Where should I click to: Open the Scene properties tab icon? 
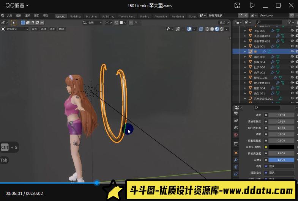point(236,127)
